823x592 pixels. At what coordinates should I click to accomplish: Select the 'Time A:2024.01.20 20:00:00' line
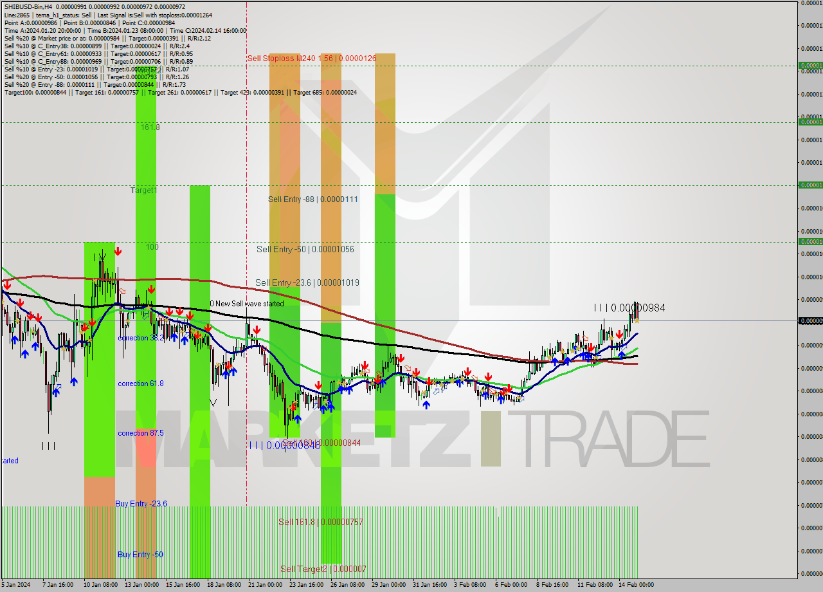pyautogui.click(x=125, y=30)
